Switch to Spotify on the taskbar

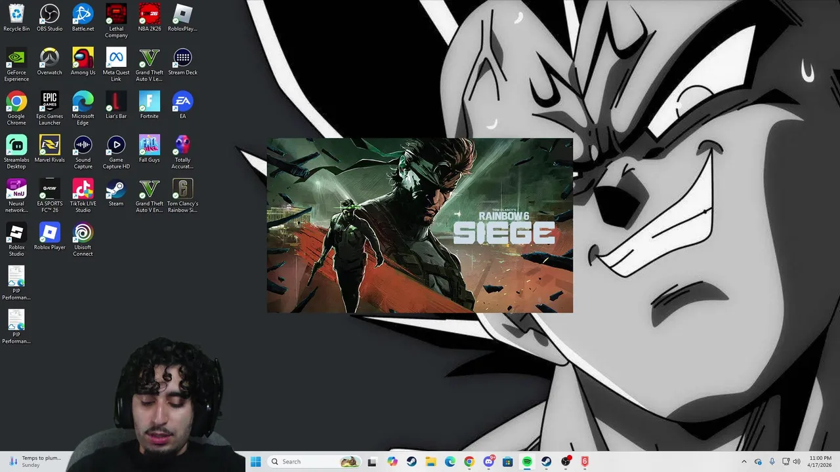tap(527, 462)
